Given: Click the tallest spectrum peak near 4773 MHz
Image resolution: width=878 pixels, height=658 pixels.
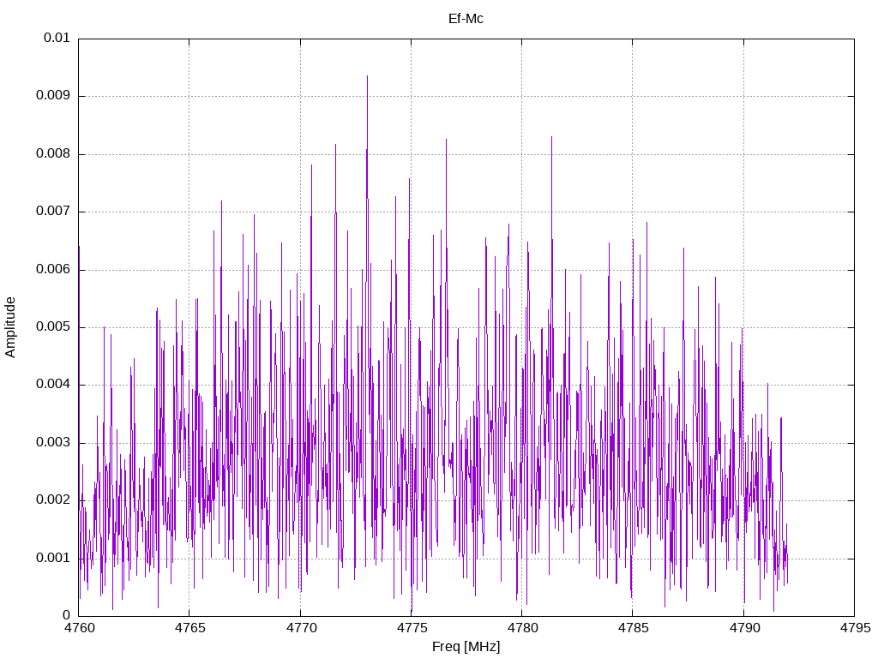Looking at the screenshot, I should pyautogui.click(x=367, y=76).
